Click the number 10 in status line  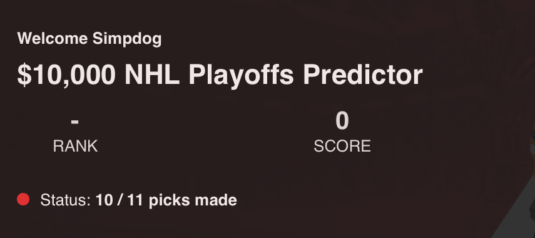(104, 200)
